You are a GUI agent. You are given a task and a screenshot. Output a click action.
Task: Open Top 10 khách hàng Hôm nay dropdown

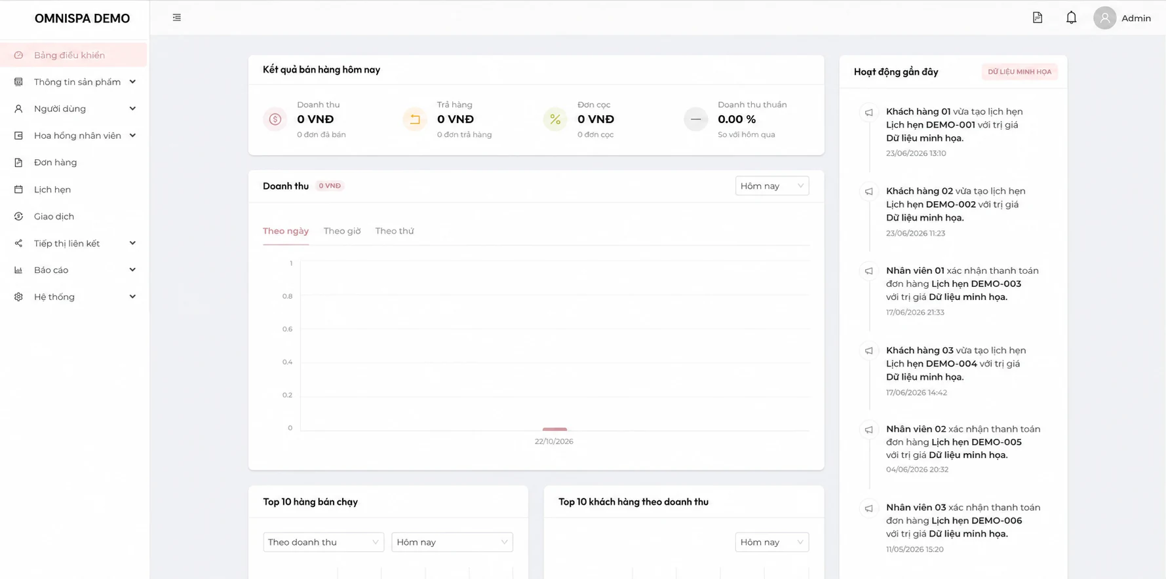771,542
